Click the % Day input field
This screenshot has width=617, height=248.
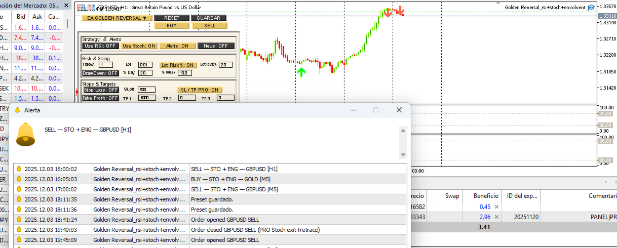[x=145, y=73]
